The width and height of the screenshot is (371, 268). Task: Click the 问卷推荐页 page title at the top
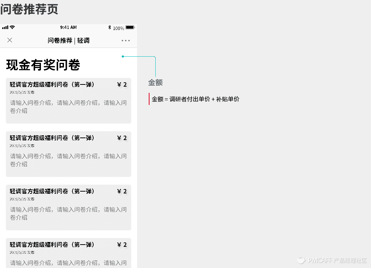click(x=29, y=10)
